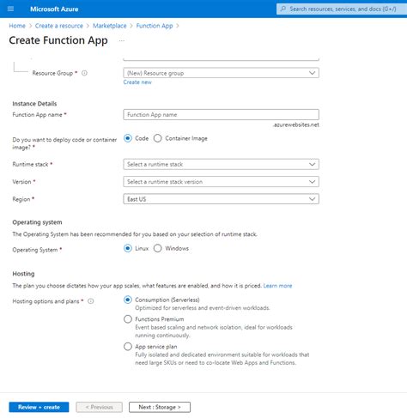Click the .azurewebsites.net suffix text

[x=296, y=125]
